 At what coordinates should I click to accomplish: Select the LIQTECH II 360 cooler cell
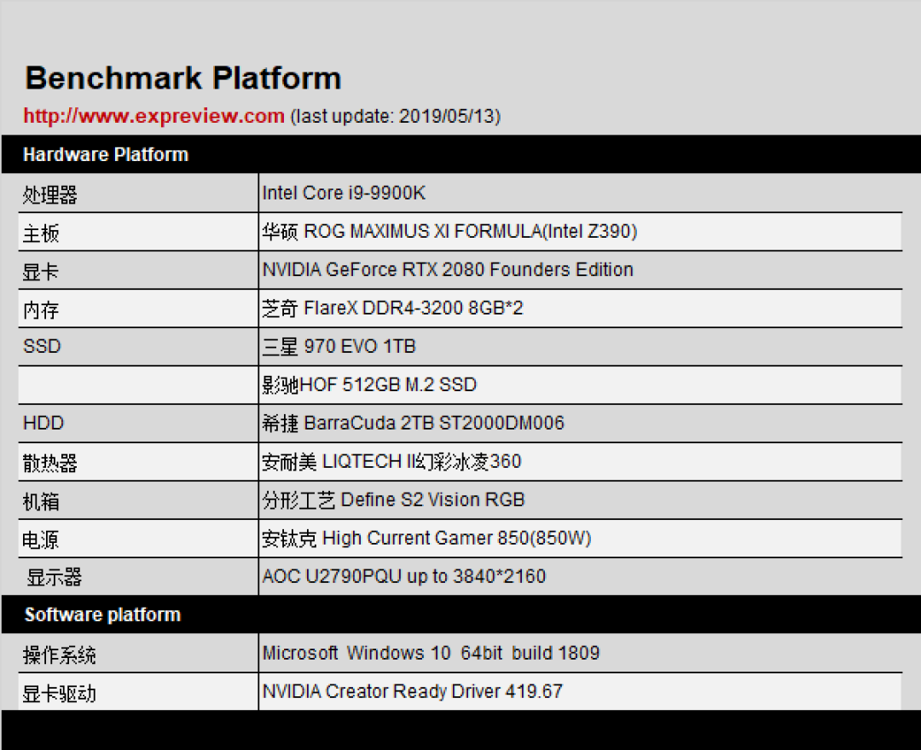(581, 461)
